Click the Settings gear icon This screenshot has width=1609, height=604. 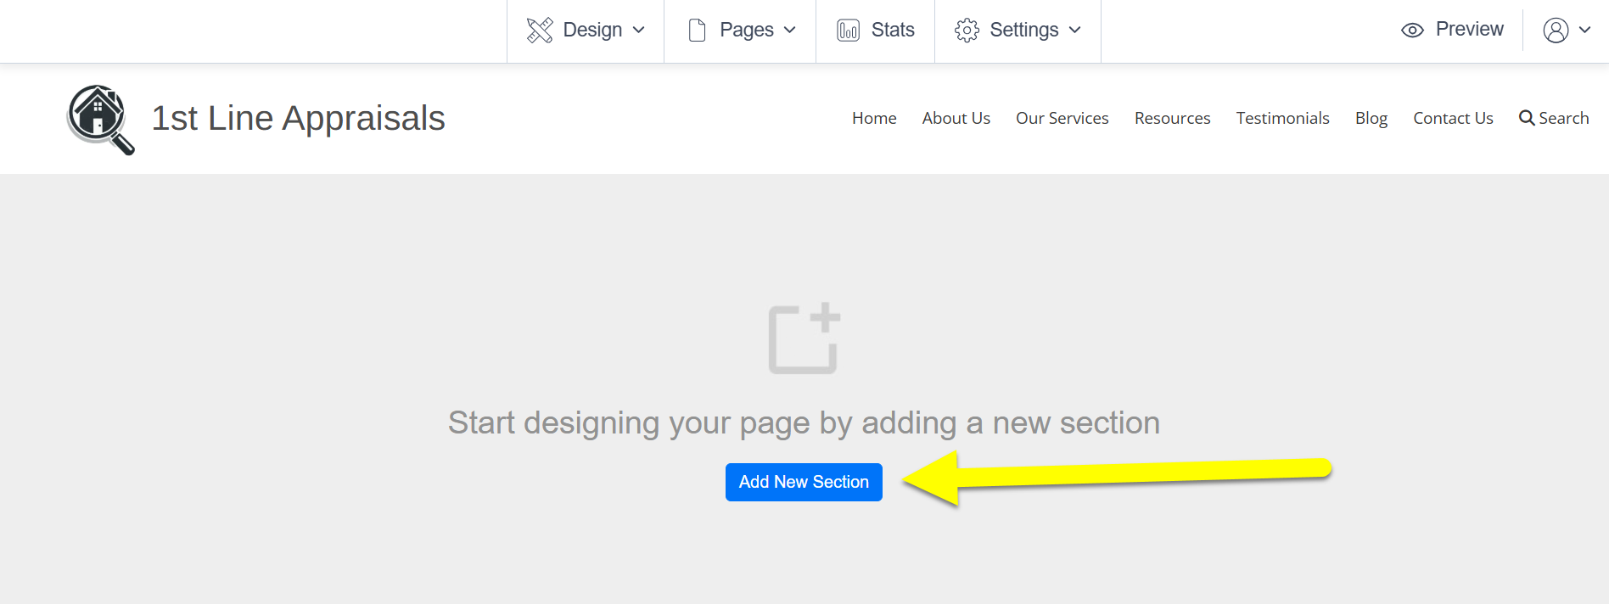tap(967, 31)
